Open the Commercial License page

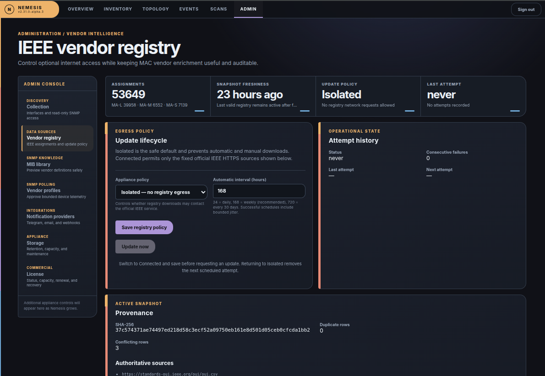tap(57, 276)
